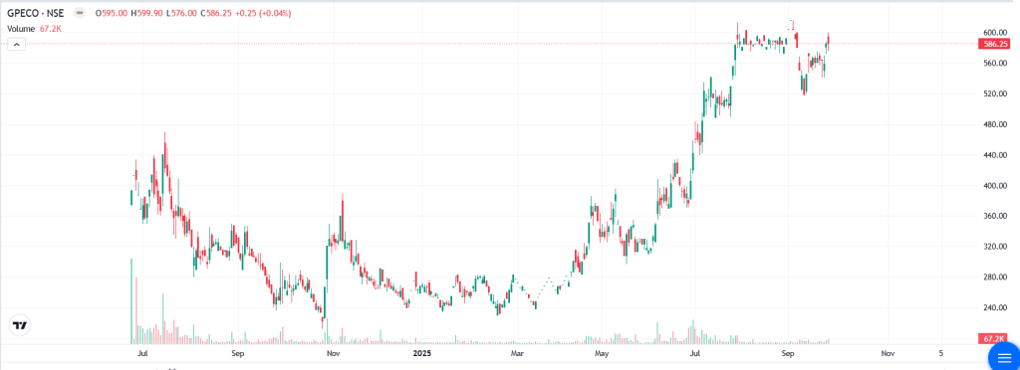Click the red 67.2K volume tag on price axis
The height and width of the screenshot is (370, 1020).
pos(995,339)
